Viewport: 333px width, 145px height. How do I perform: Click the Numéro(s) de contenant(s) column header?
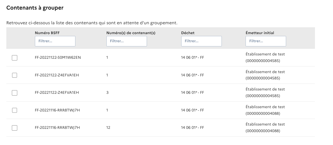click(131, 33)
